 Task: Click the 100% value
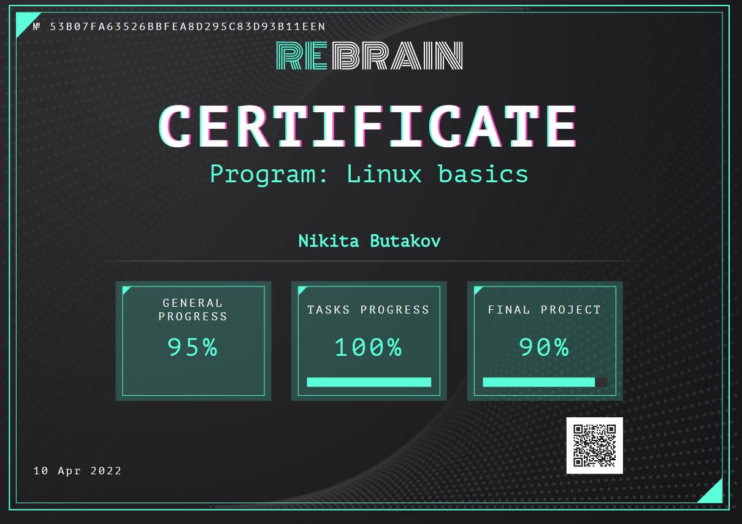pyautogui.click(x=369, y=347)
